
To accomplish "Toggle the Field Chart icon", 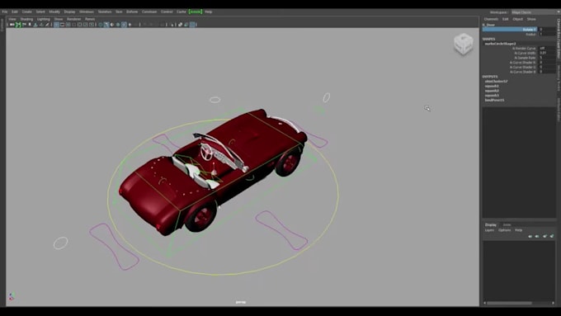I will (80, 24).
